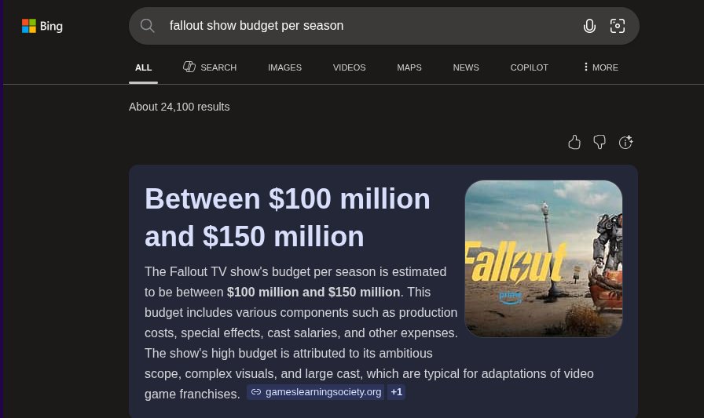Expand the +1 additional sources badge
This screenshot has width=704, height=418.
coord(397,392)
